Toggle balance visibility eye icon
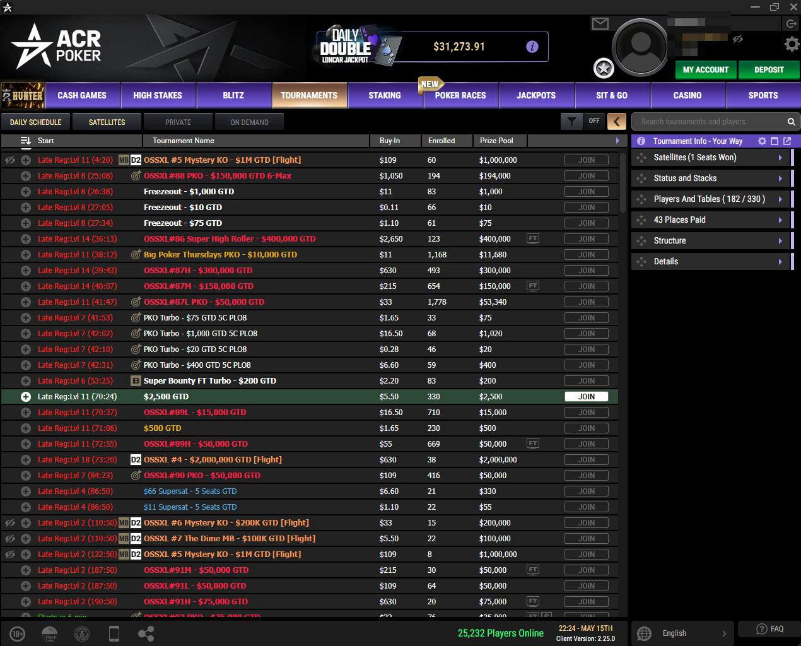The height and width of the screenshot is (646, 801). pos(737,39)
